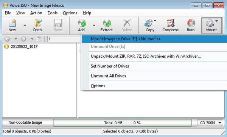Toggle the Mount button's dropdown arrow
The height and width of the screenshot is (137, 227).
[216, 21]
